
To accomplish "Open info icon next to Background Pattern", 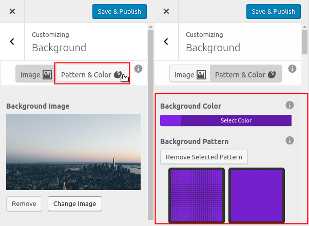I will pyautogui.click(x=289, y=140).
